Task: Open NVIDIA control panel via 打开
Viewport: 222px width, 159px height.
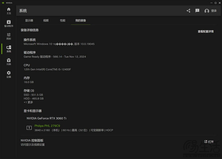Action: click(x=209, y=142)
